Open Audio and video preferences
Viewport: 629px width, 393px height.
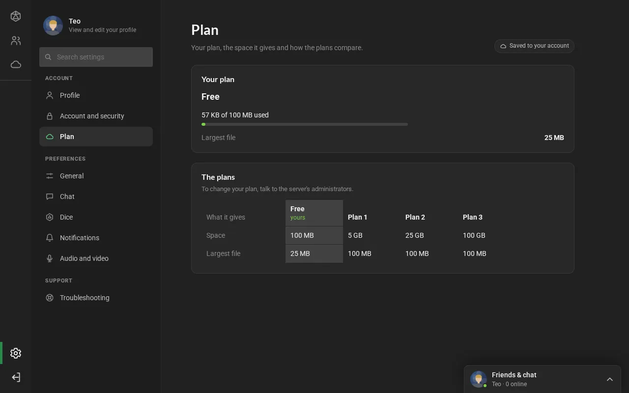96,258
